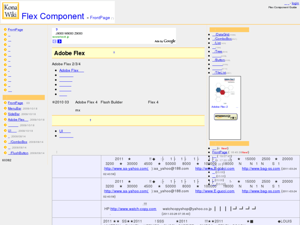The height and width of the screenshot is (225, 300).
Task: Open /TileList link in popular list
Action: tap(219, 73)
